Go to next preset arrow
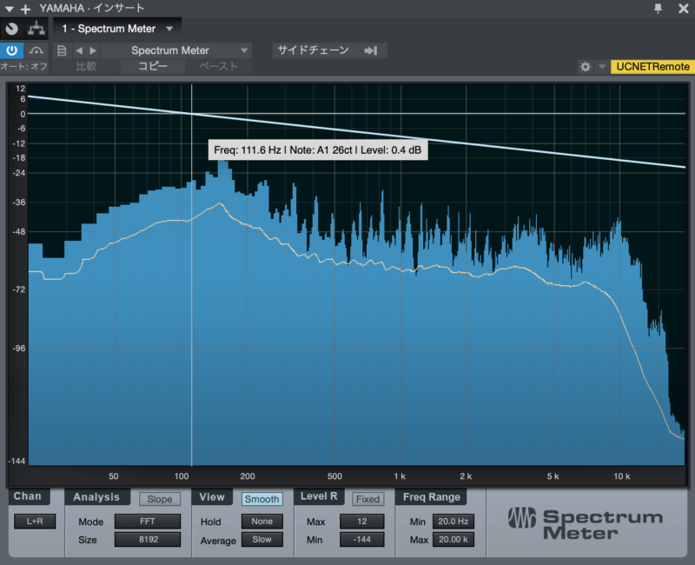 click(93, 50)
